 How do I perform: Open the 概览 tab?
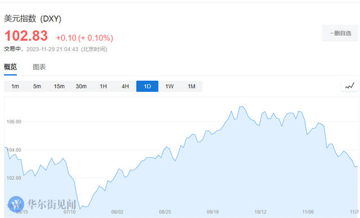pyautogui.click(x=10, y=67)
